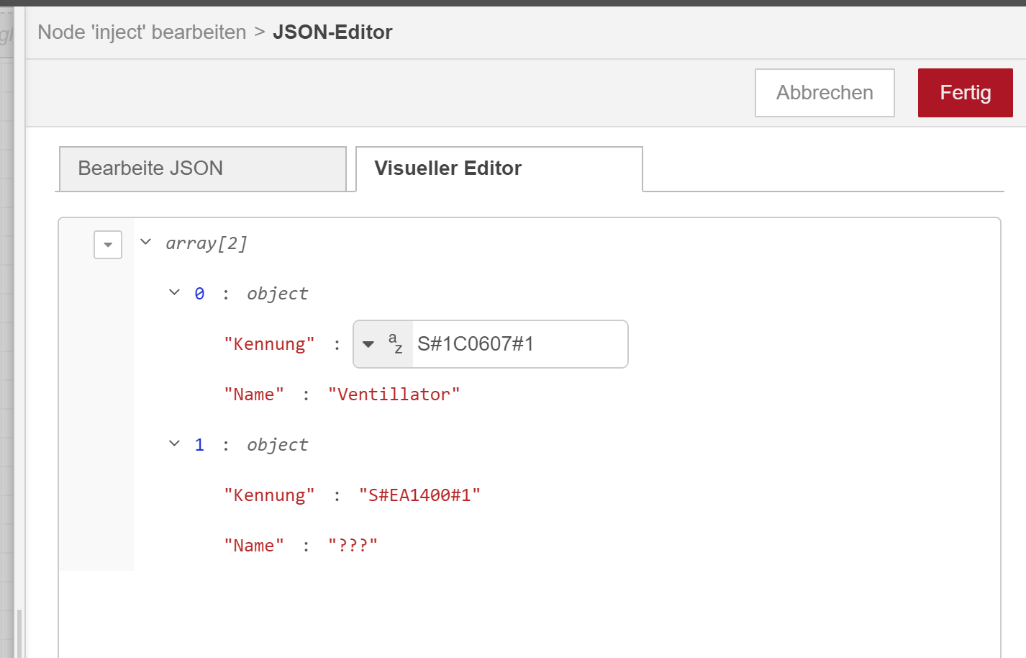Select the "Name" key in object 0
Screen dimensions: 1026x658
tap(254, 395)
